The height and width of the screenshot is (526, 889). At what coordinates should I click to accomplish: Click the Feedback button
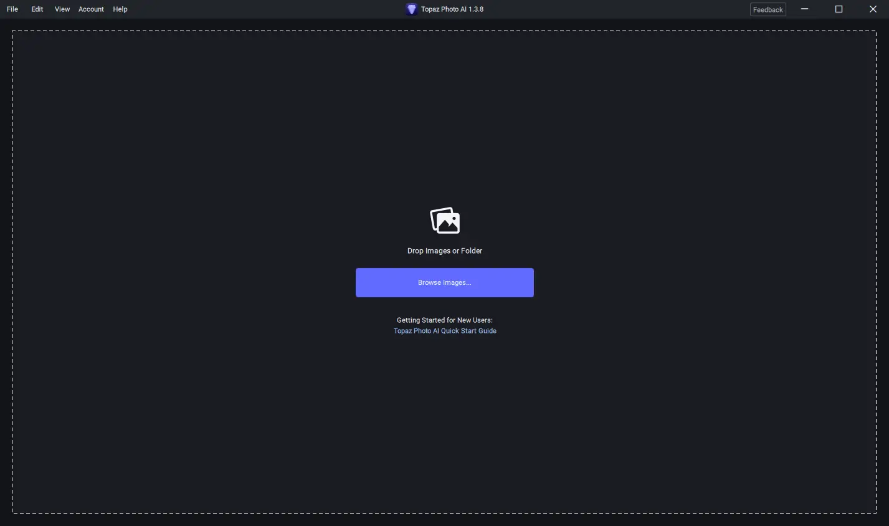pos(768,9)
